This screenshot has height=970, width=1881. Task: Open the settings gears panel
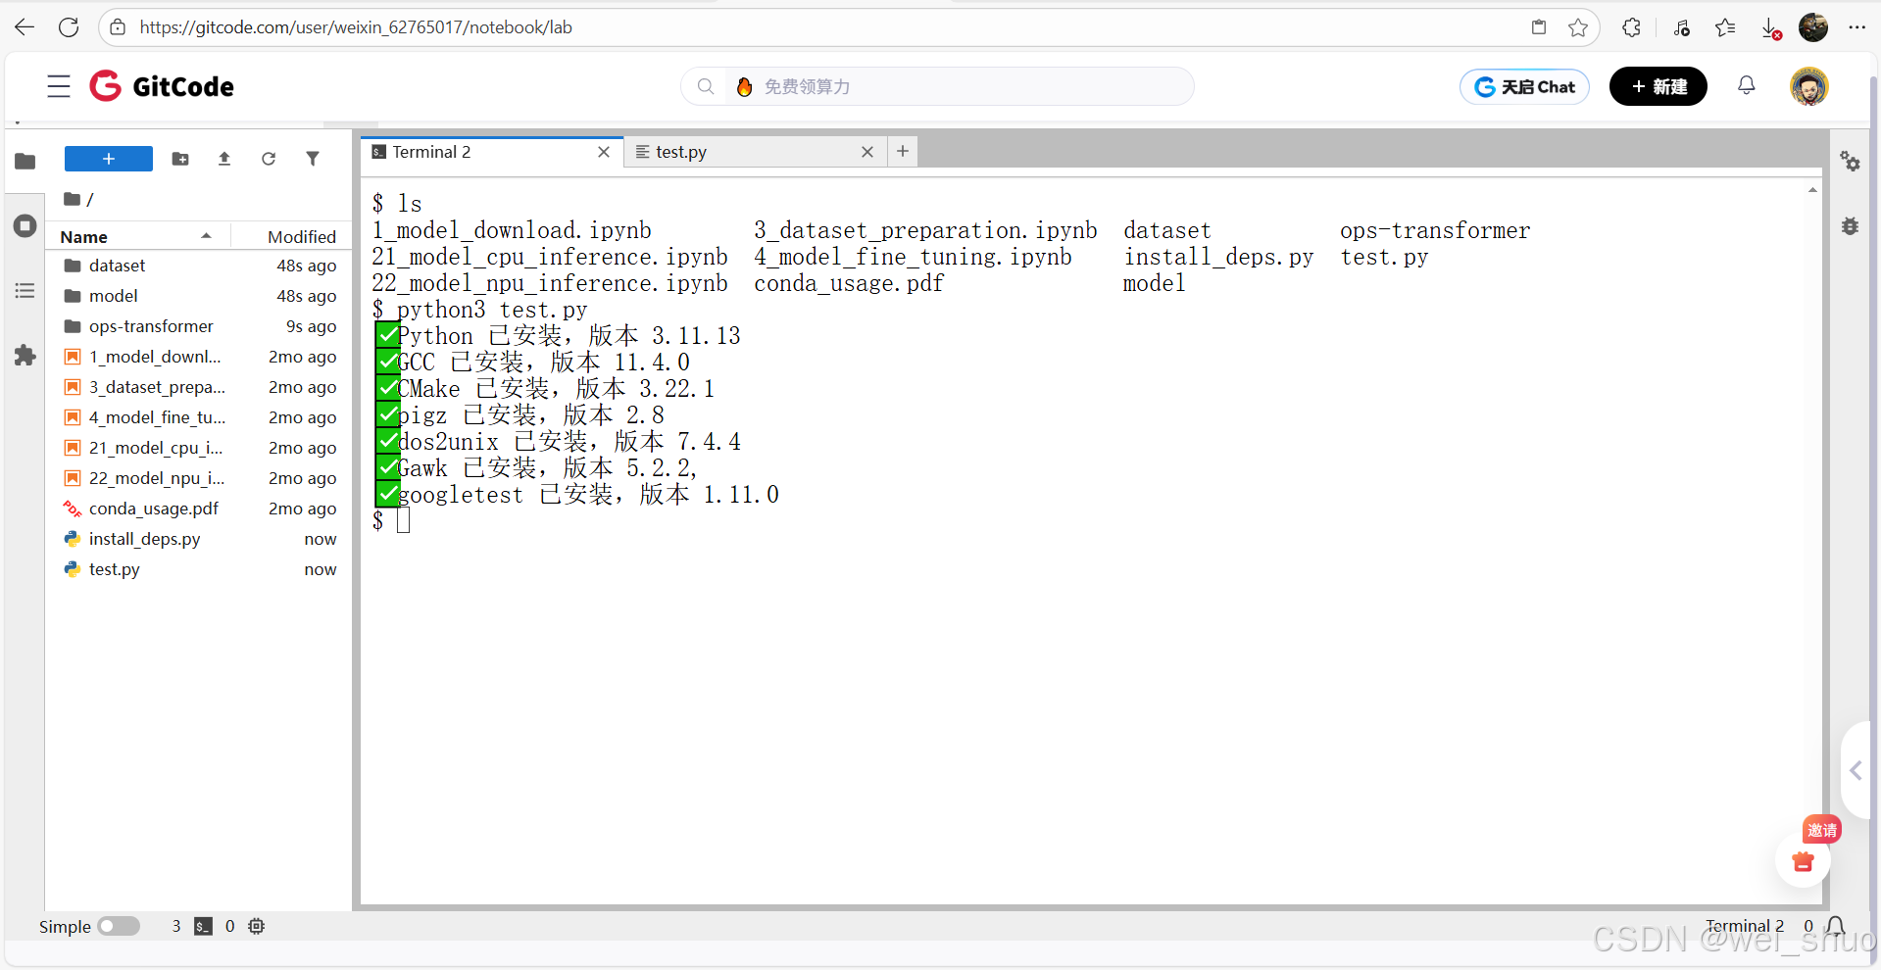click(x=1850, y=163)
